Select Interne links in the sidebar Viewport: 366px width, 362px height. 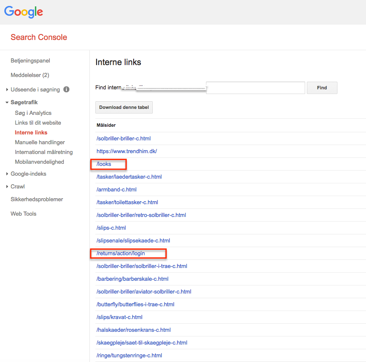click(x=31, y=132)
